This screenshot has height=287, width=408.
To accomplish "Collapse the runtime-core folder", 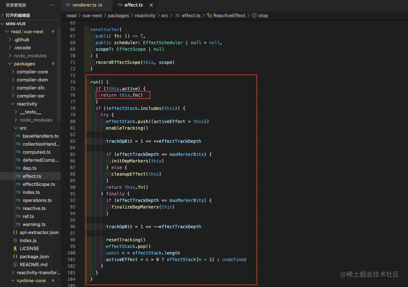I will tap(13, 280).
